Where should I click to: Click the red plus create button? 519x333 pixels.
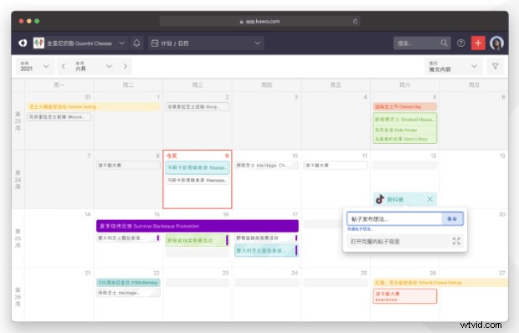tap(478, 43)
